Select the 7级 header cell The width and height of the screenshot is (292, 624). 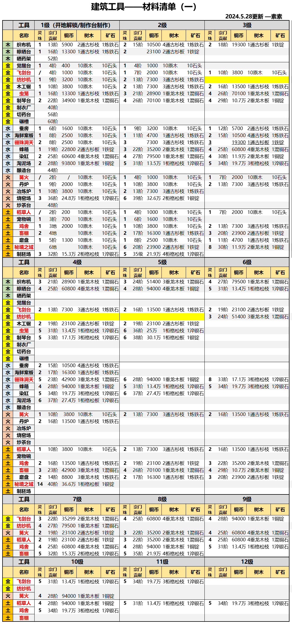tap(77, 499)
